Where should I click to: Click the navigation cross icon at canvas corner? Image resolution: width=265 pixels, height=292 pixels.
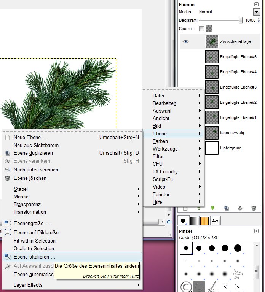(x=169, y=222)
